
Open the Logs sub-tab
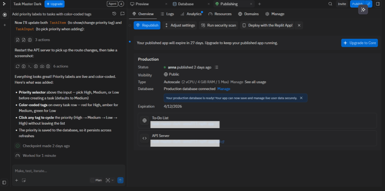point(167,14)
